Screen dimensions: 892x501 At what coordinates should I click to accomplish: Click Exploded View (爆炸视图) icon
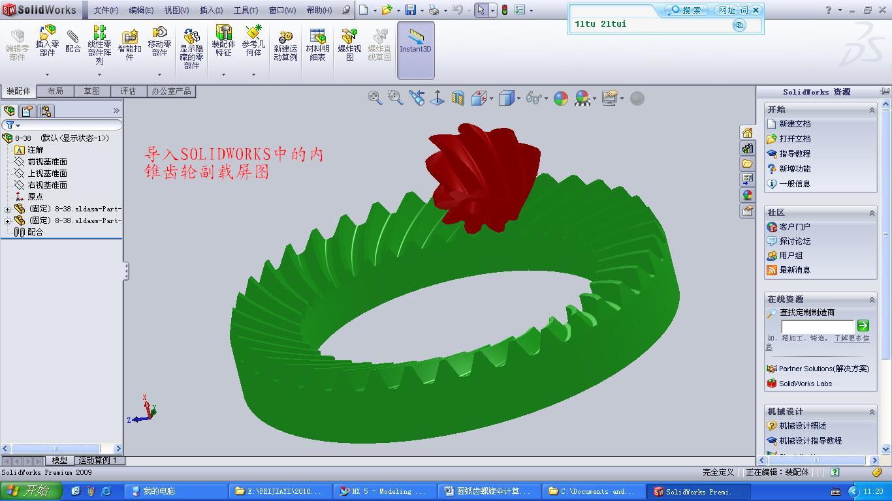click(349, 44)
